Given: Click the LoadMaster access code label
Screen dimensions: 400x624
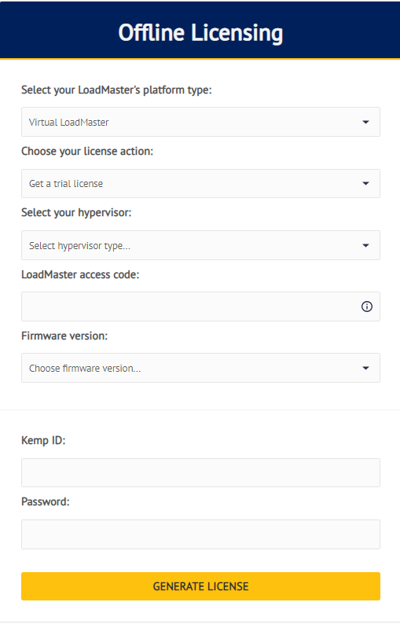Looking at the screenshot, I should 80,274.
